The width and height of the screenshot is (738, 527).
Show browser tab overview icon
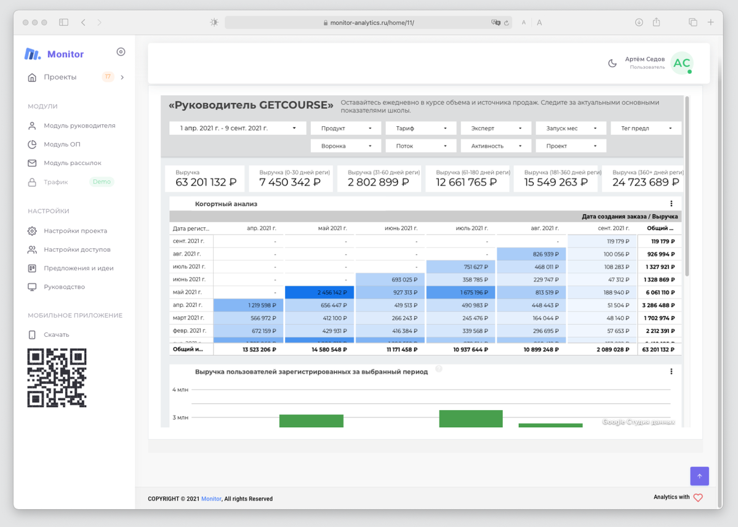693,22
